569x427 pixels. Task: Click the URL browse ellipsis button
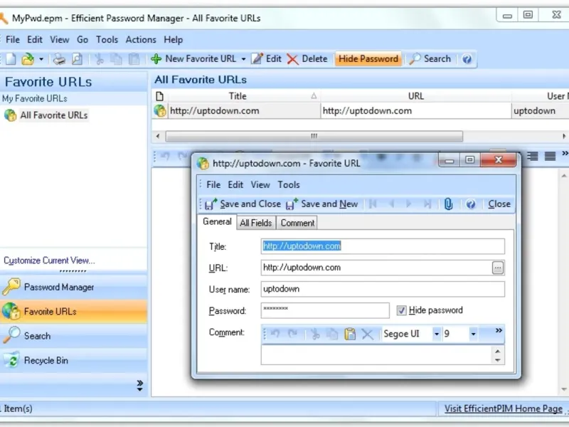[498, 268]
